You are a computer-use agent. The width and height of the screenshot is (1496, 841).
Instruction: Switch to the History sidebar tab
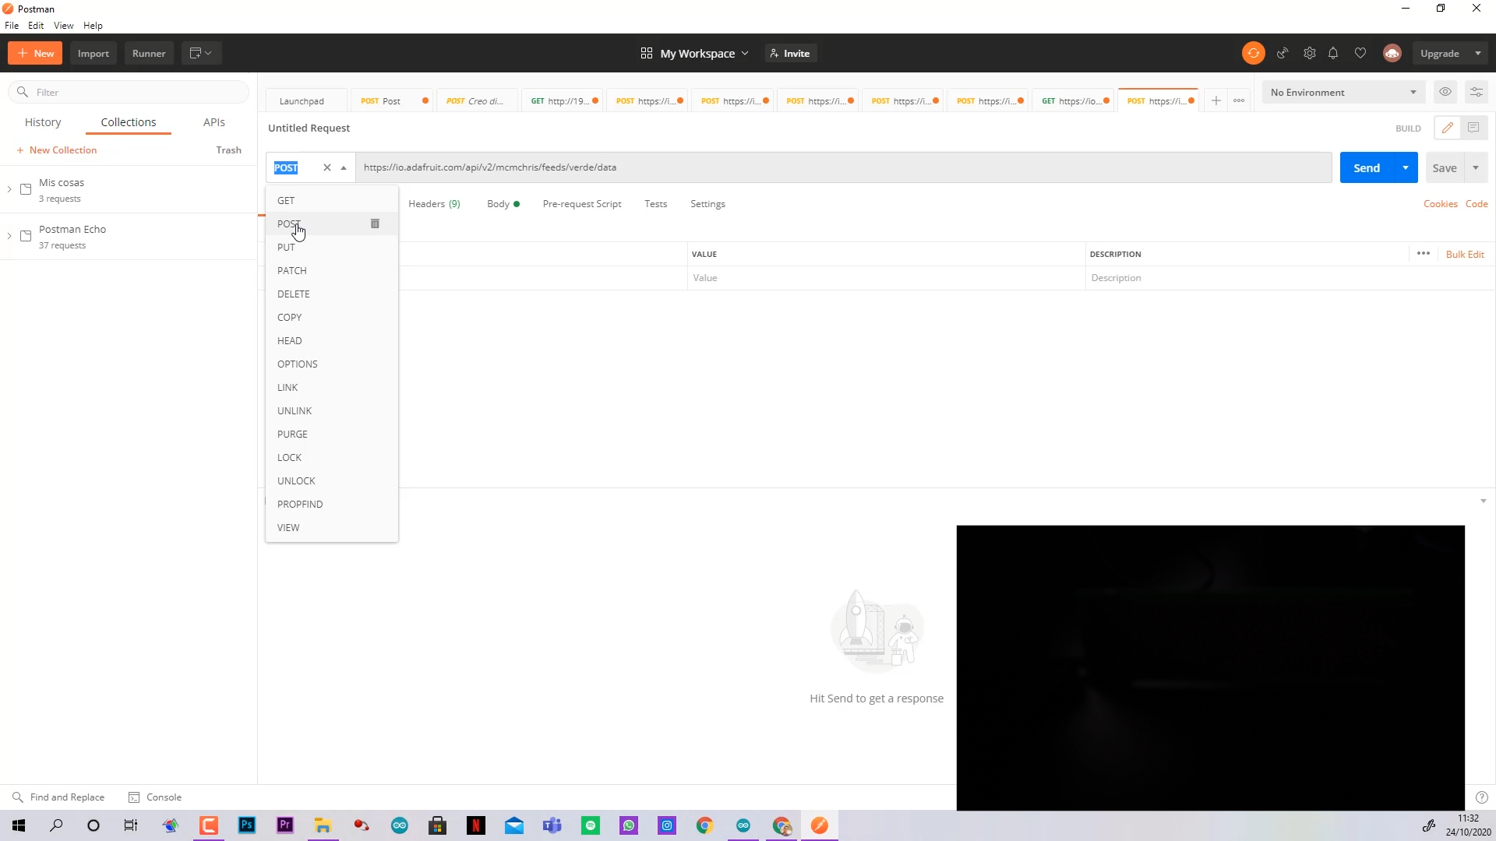pos(43,122)
